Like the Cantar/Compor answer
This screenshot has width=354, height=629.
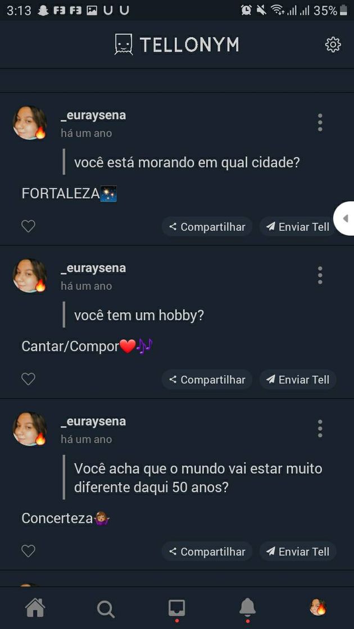click(x=28, y=379)
